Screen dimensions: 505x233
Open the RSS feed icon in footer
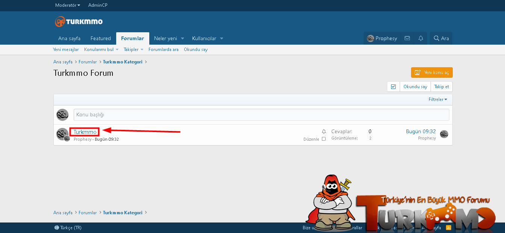(x=448, y=228)
